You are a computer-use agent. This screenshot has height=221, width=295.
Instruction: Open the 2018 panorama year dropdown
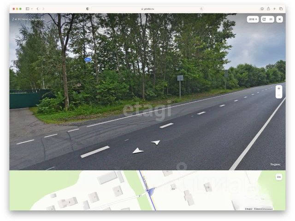253,19
